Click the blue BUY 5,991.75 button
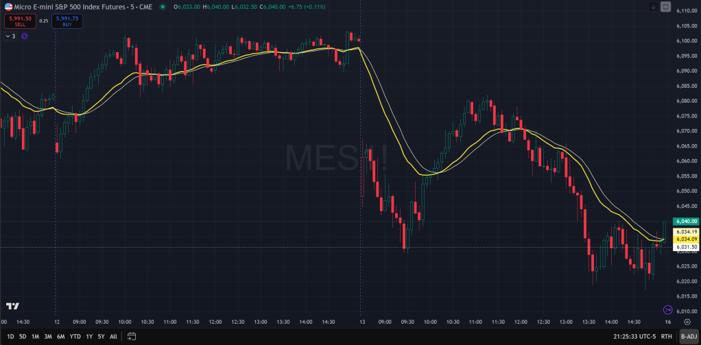 [x=67, y=21]
